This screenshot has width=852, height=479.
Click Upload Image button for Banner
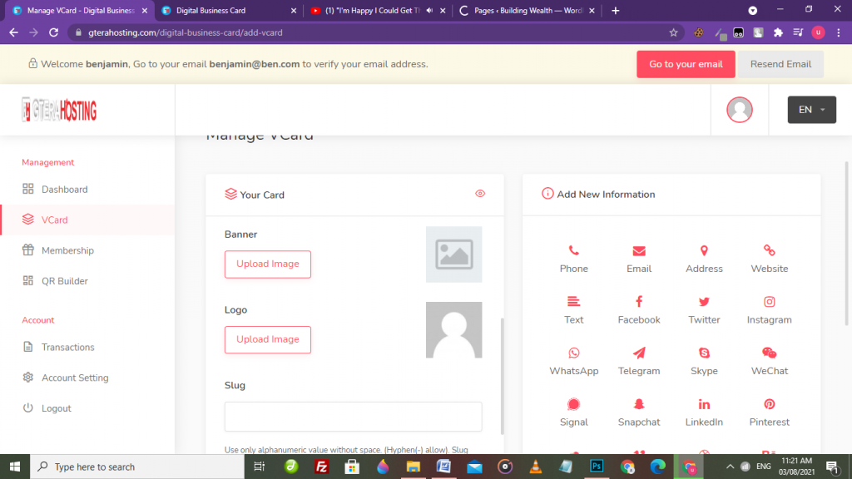pyautogui.click(x=268, y=264)
